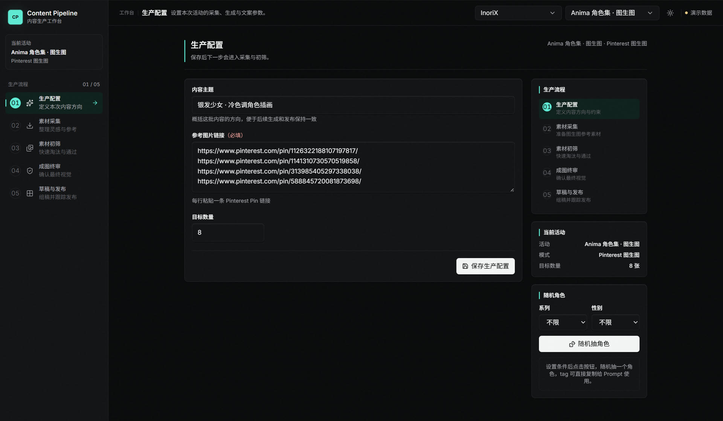The width and height of the screenshot is (723, 421).
Task: Open 成图终审 step in the left sidebar
Action: pyautogui.click(x=54, y=171)
